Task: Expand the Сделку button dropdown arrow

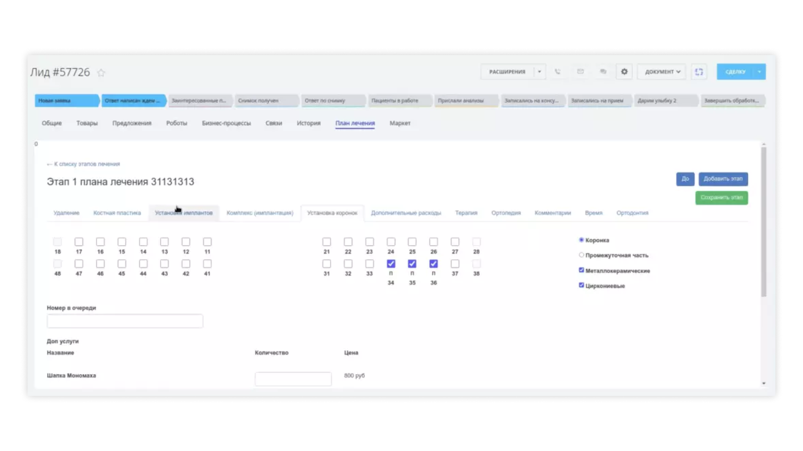Action: tap(759, 72)
